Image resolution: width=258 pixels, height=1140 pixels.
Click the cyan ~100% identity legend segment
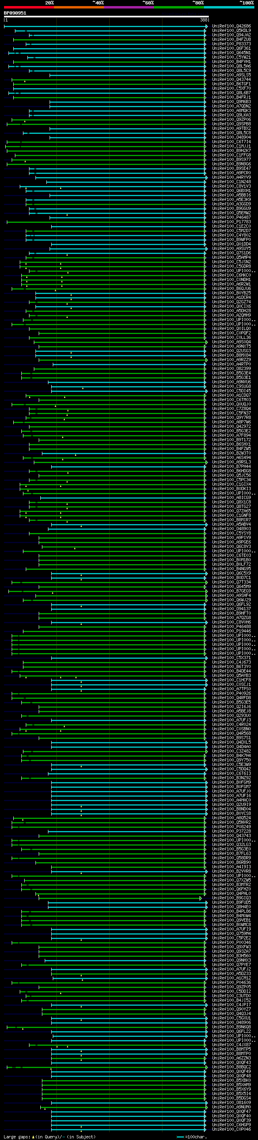(229, 7)
